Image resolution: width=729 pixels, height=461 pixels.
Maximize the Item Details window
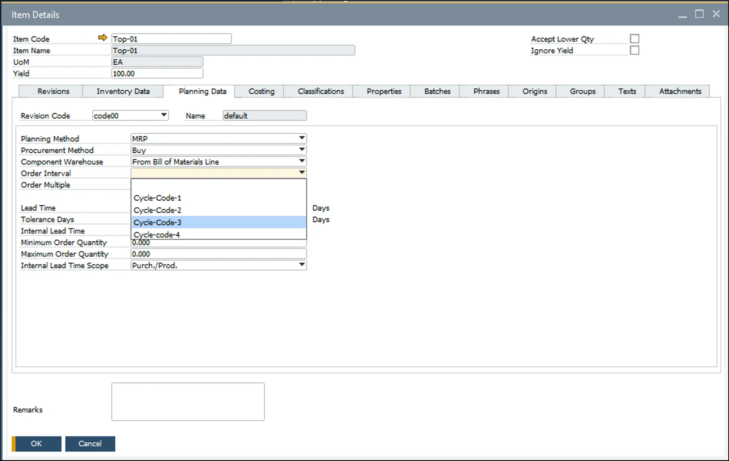click(699, 14)
